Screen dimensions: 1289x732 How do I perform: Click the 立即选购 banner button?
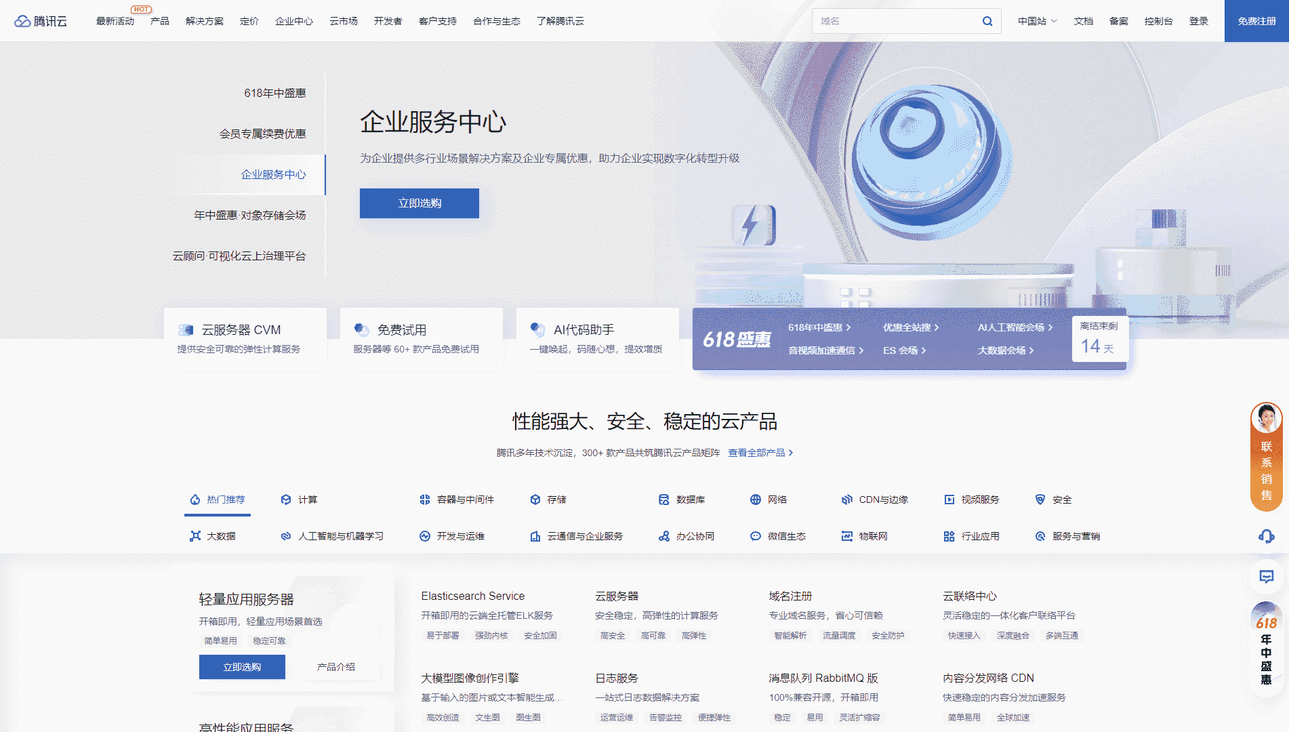click(x=420, y=203)
